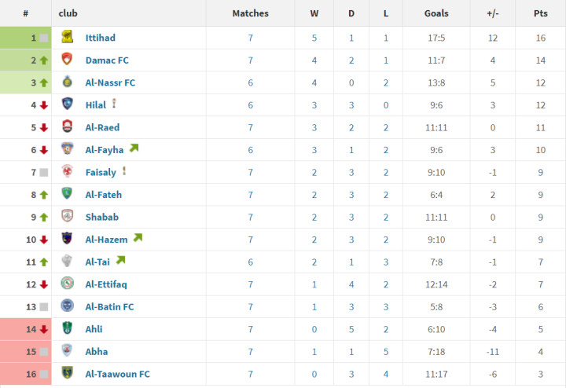Sort by the Matches column header
566x388 pixels.
pyautogui.click(x=250, y=13)
